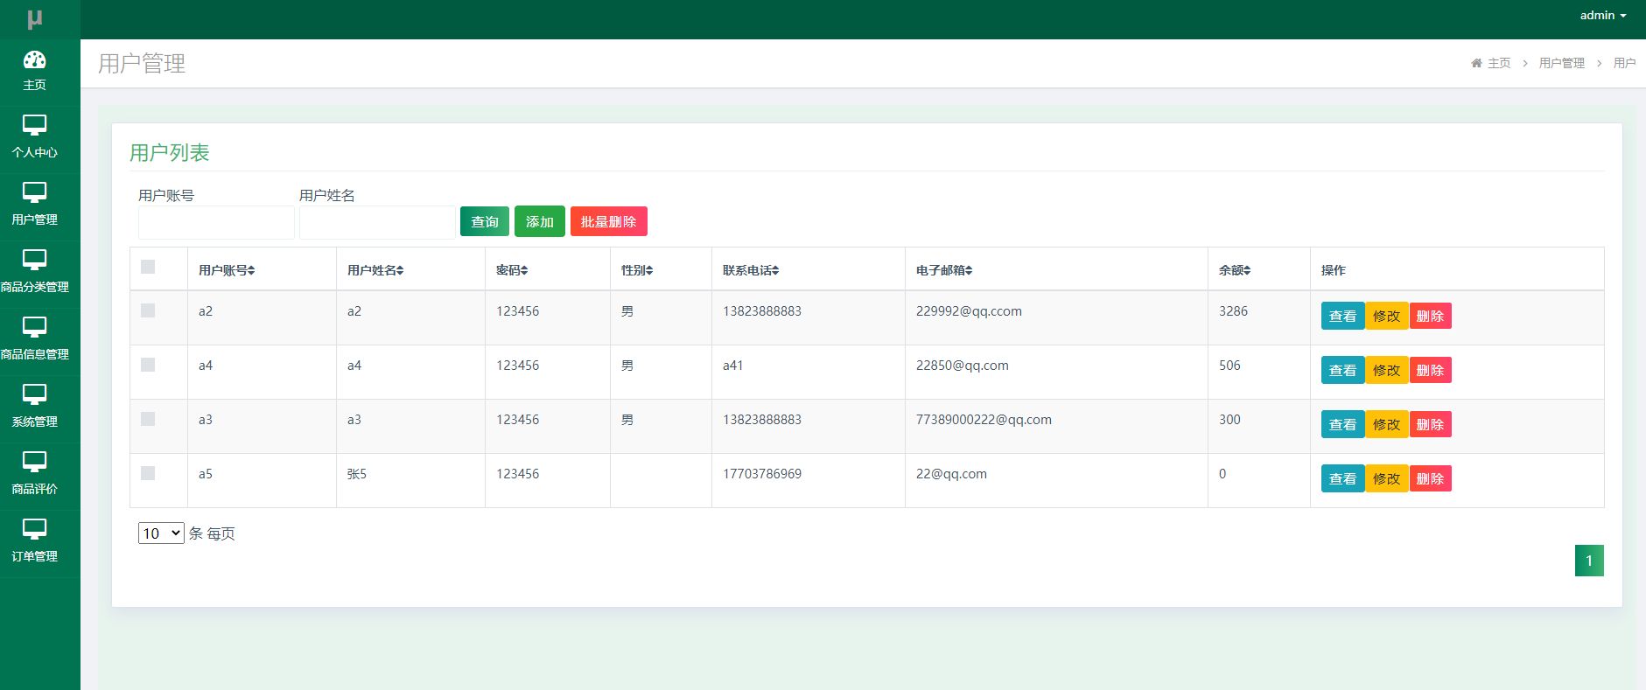
Task: Sort by 用户姓名 column
Action: (x=375, y=270)
